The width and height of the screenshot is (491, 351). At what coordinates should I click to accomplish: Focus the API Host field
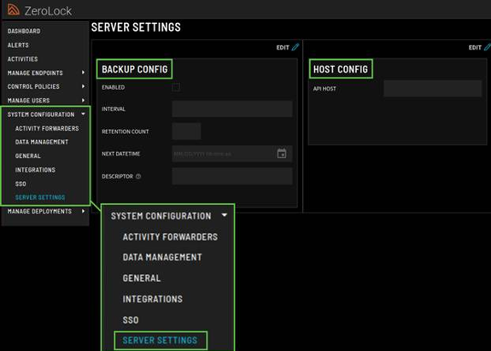tap(433, 89)
